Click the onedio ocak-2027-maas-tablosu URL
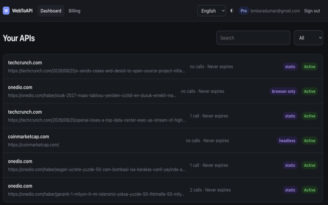The height and width of the screenshot is (205, 328). tap(92, 95)
